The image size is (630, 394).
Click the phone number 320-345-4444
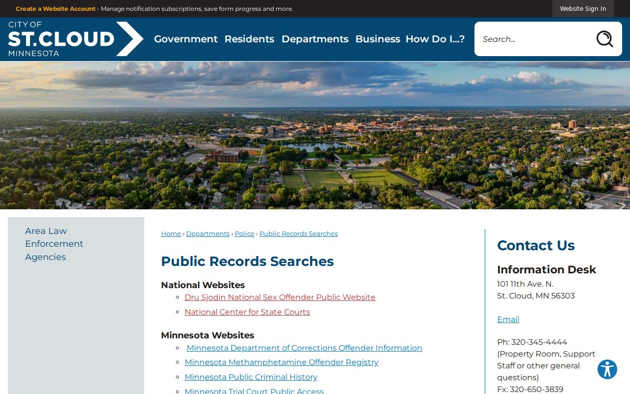point(539,342)
